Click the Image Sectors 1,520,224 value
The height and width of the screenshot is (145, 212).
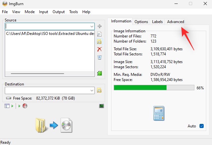158,67
